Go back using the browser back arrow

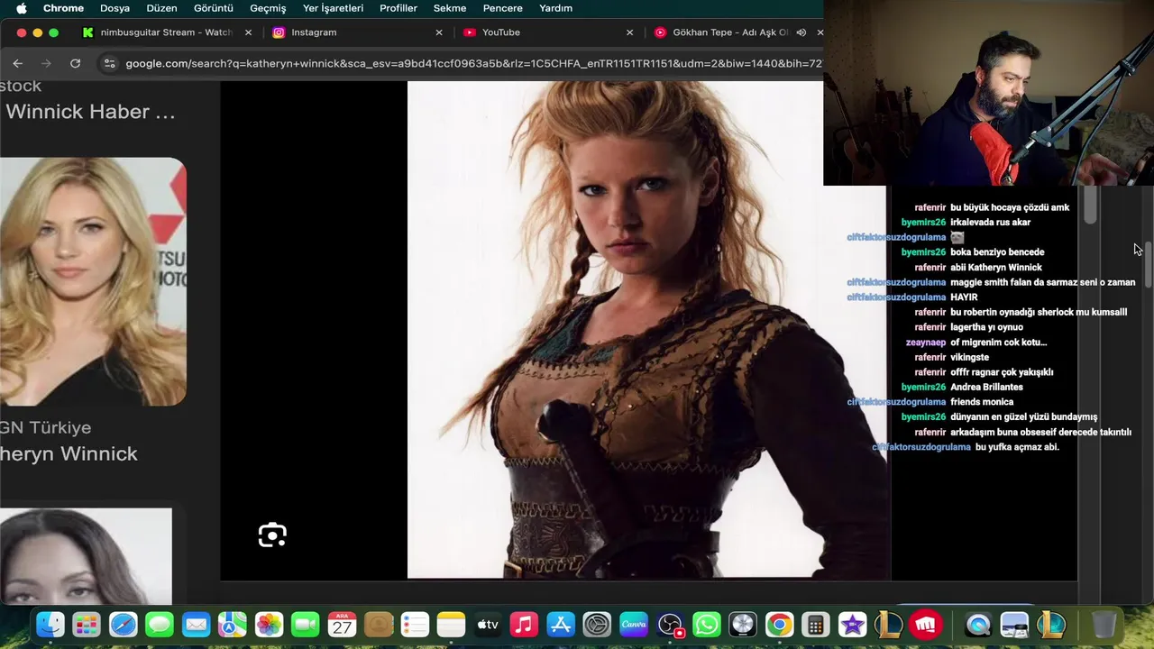tap(17, 63)
